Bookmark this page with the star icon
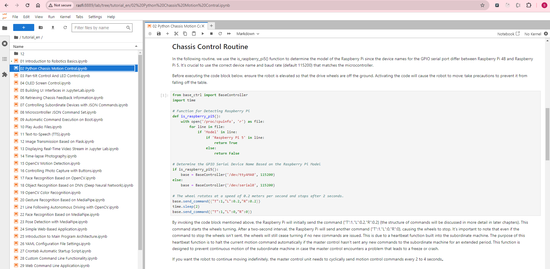Viewport: 550px width, 269px height. point(482,5)
